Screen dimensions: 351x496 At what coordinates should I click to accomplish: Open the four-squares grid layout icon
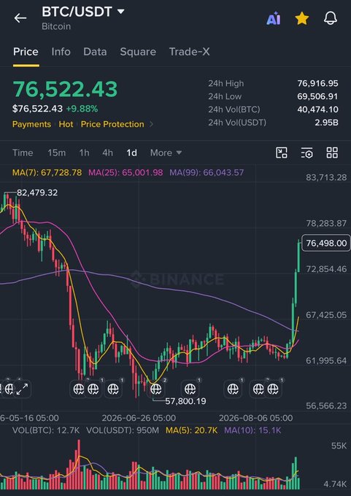point(332,152)
